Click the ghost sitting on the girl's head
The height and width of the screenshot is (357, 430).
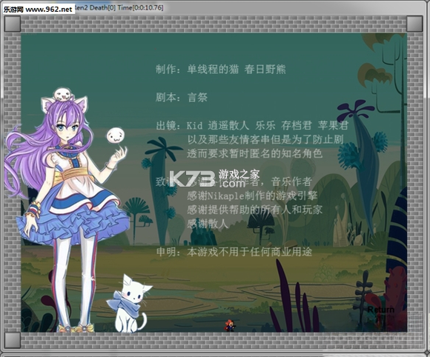[x=64, y=95]
